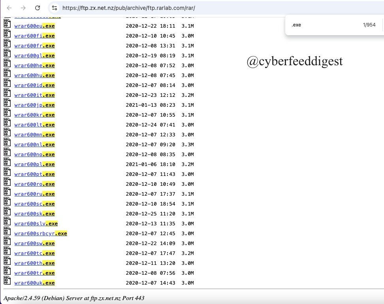Click the Apache server footer text

(x=74, y=298)
